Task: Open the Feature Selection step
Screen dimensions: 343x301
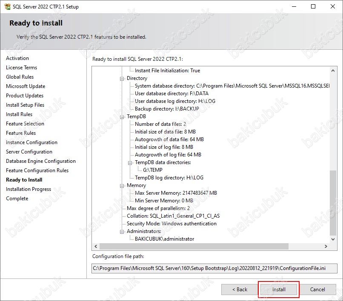Action: click(x=25, y=124)
